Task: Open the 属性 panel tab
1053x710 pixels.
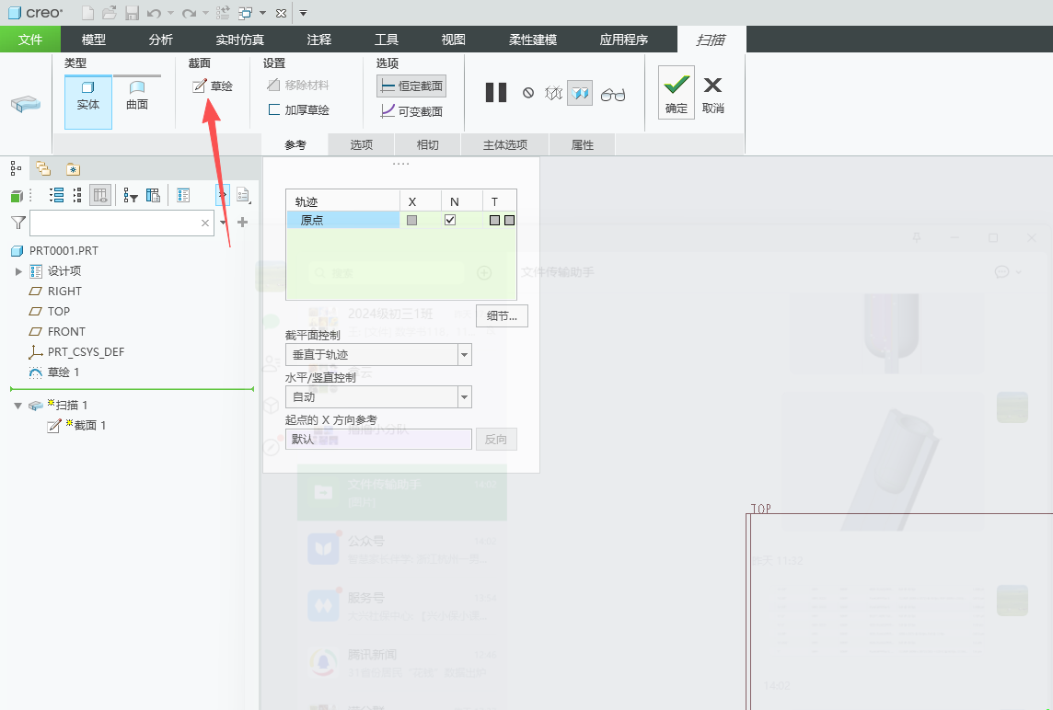Action: point(583,145)
